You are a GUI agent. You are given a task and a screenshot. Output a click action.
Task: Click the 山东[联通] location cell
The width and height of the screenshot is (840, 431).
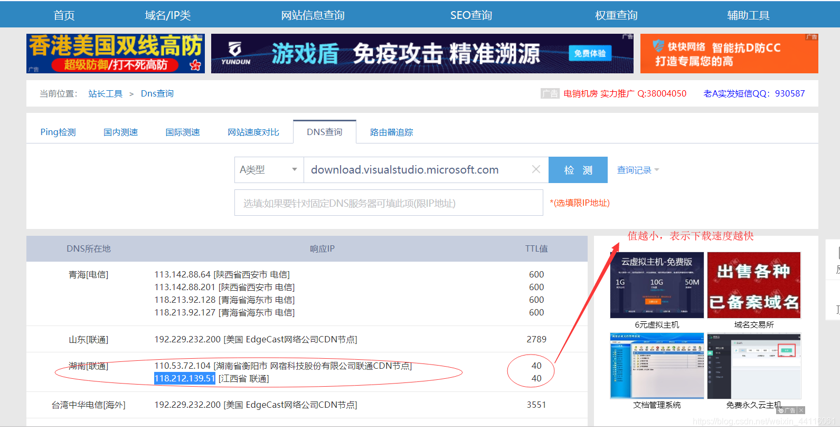pyautogui.click(x=88, y=339)
